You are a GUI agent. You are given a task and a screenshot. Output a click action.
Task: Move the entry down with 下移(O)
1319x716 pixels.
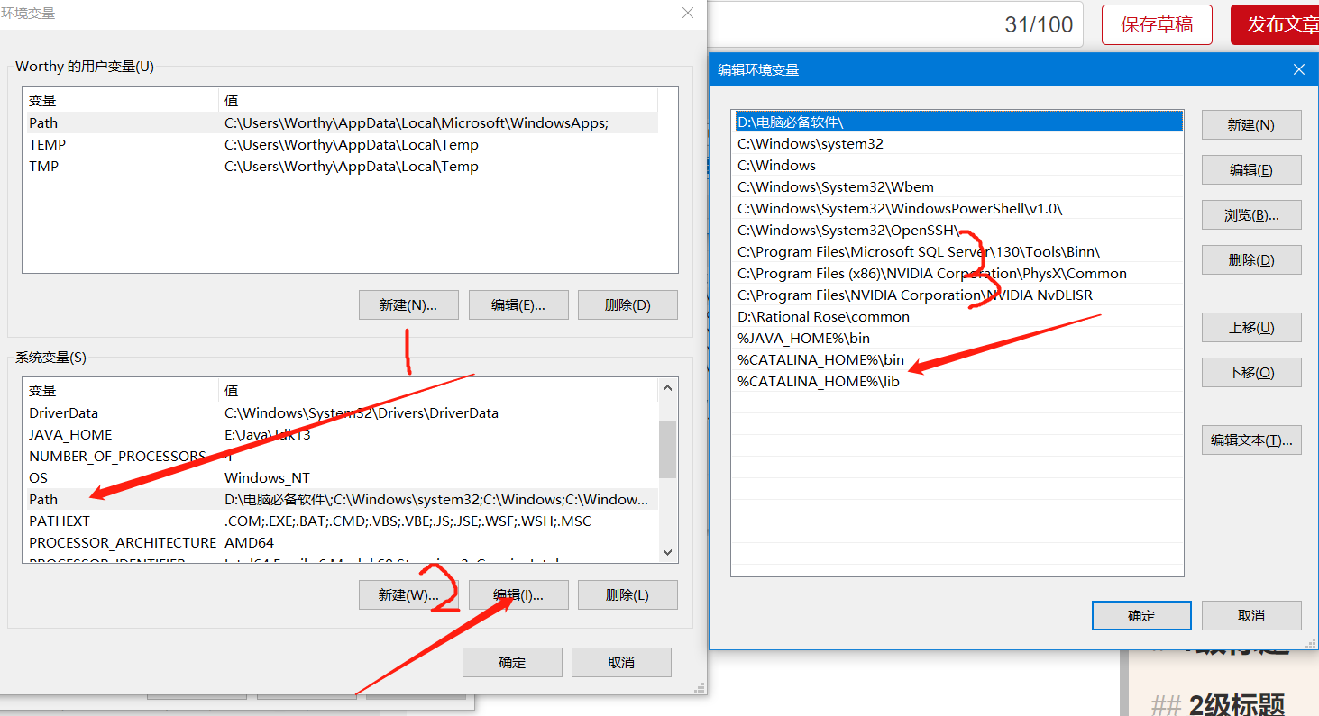(1250, 373)
